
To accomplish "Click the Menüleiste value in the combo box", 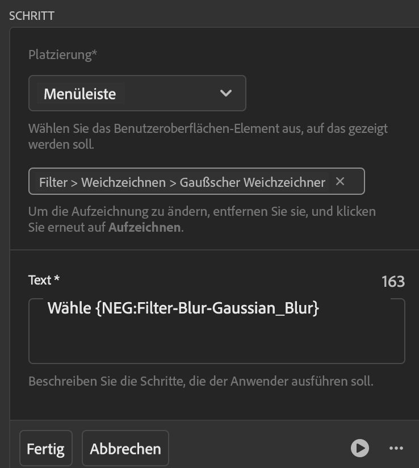I will tap(80, 94).
